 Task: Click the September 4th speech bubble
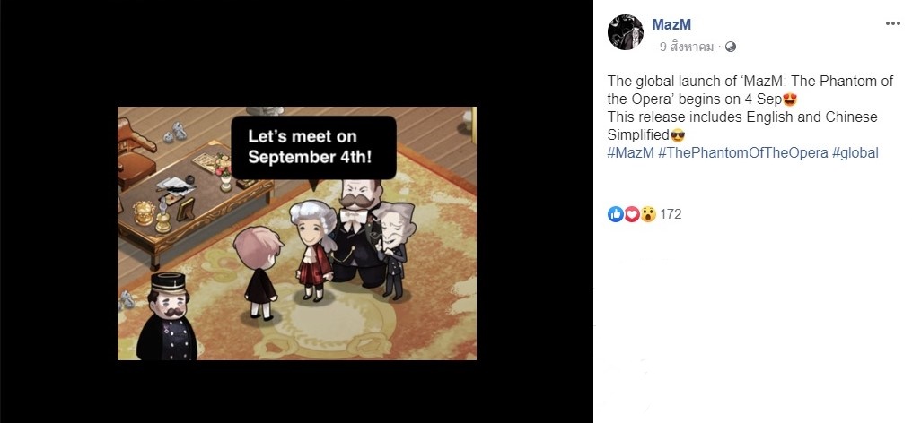click(313, 147)
